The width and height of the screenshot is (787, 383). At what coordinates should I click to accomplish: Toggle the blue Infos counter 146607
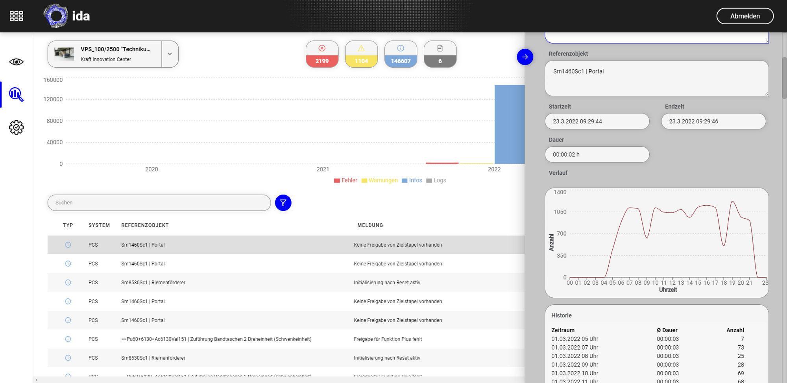point(401,54)
